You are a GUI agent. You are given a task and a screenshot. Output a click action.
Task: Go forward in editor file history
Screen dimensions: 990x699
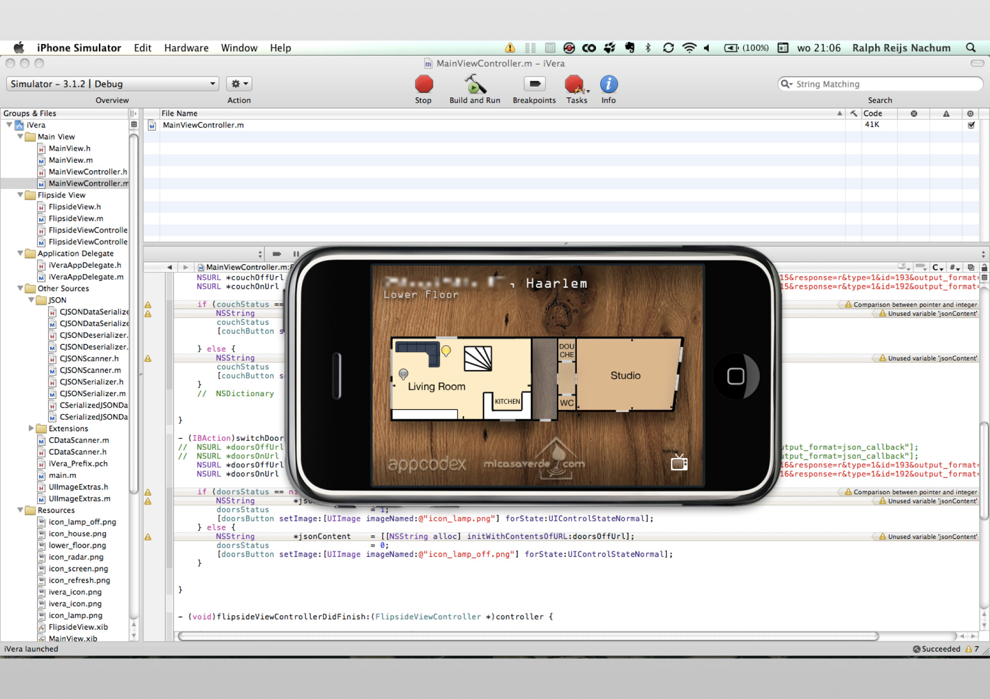[185, 267]
